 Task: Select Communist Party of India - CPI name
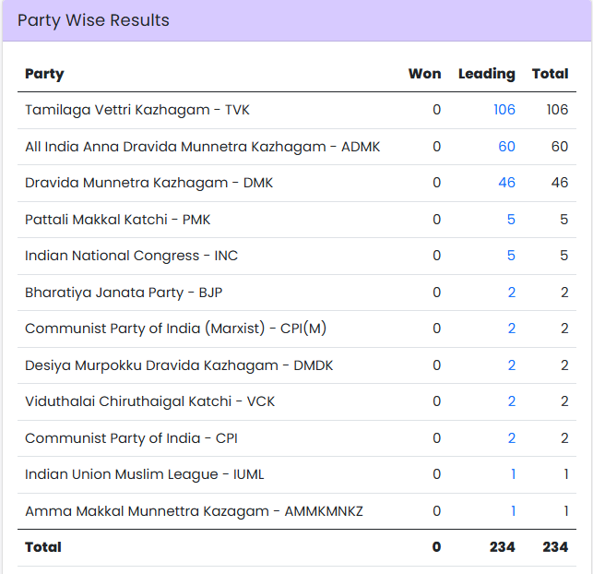(x=131, y=438)
